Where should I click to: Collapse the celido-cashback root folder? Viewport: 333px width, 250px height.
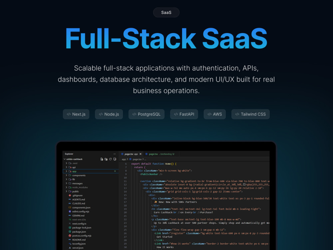[x=65, y=159]
